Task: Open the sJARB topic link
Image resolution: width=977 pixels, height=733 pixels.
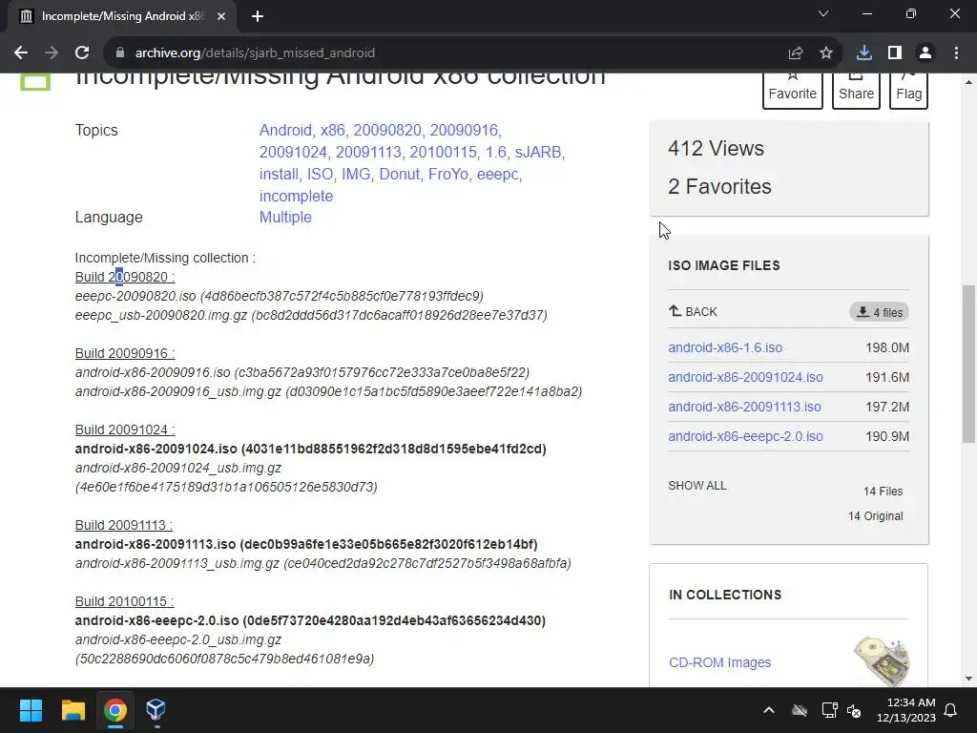Action: point(538,152)
